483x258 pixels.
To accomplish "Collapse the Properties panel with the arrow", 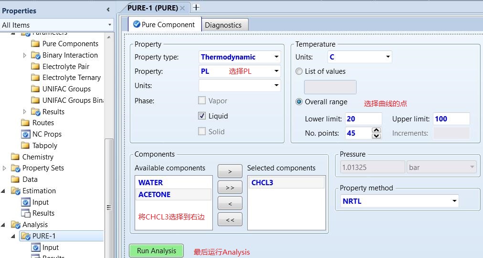I will [x=108, y=10].
